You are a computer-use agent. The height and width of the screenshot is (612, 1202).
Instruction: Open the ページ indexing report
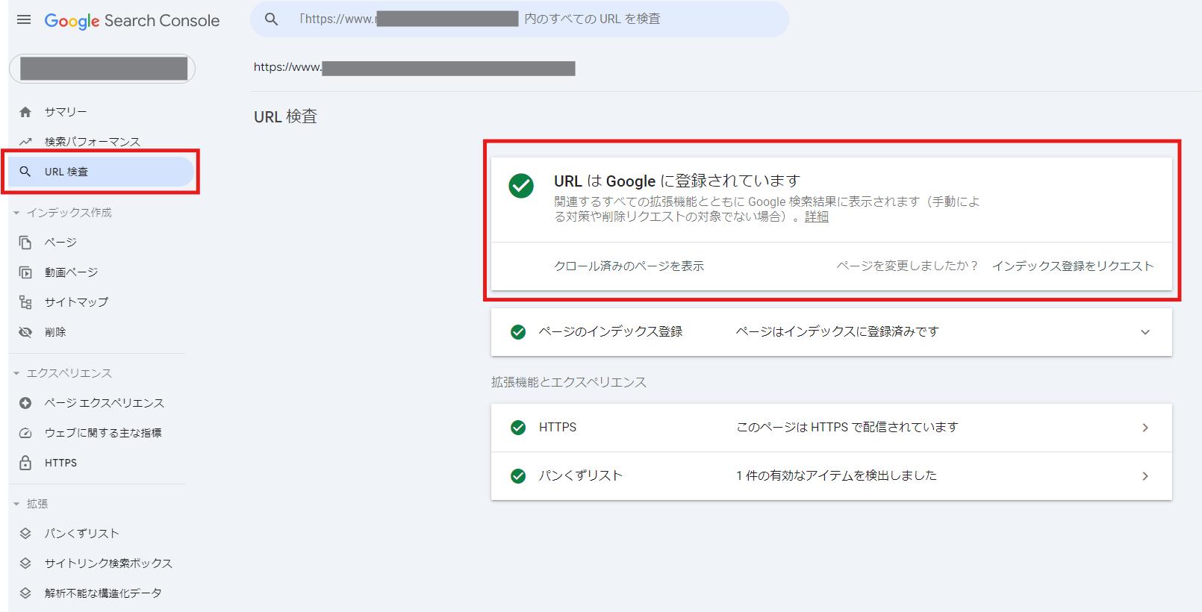[101, 243]
